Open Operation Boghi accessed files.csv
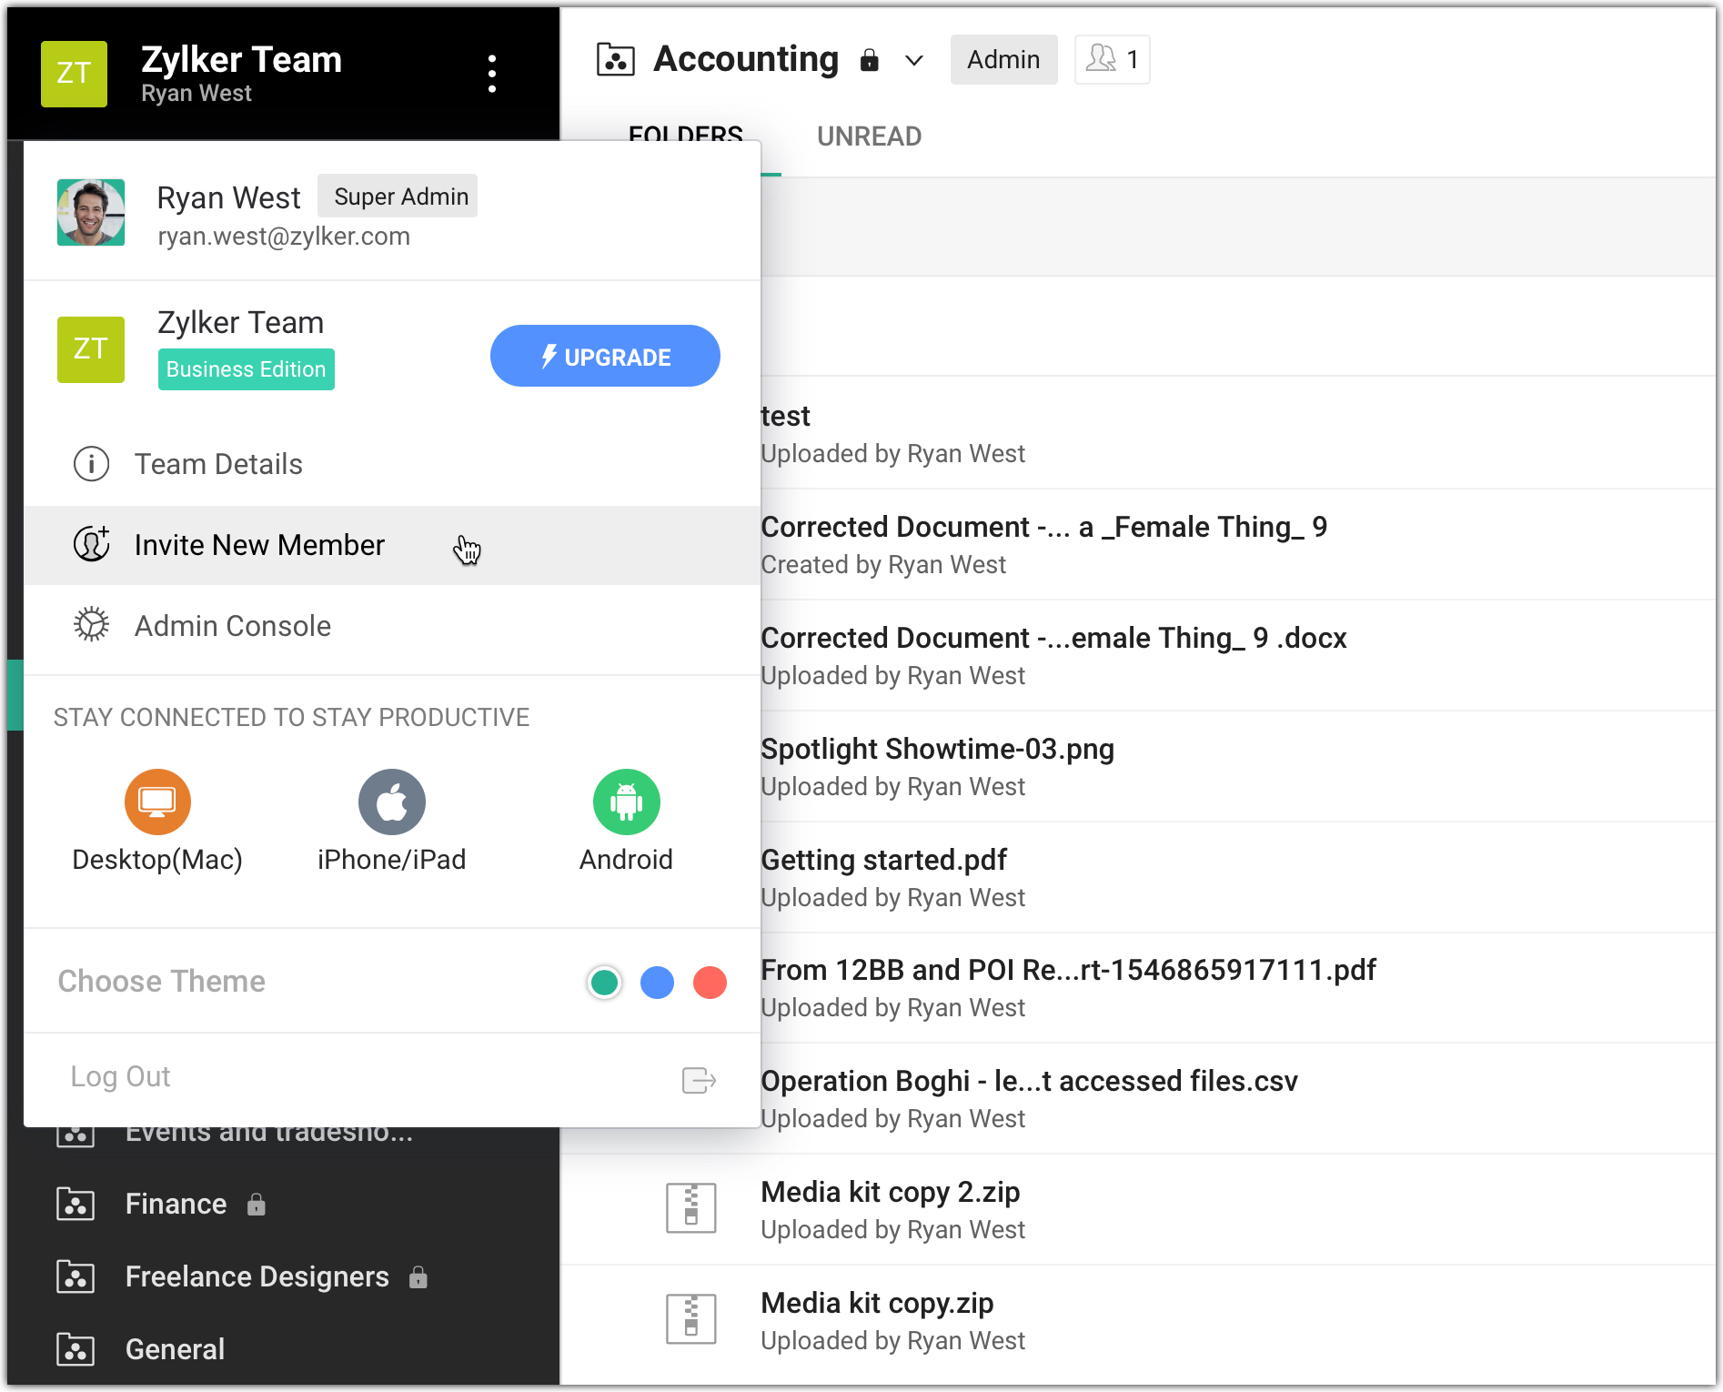Screen dimensions: 1723x1392 [1029, 1081]
